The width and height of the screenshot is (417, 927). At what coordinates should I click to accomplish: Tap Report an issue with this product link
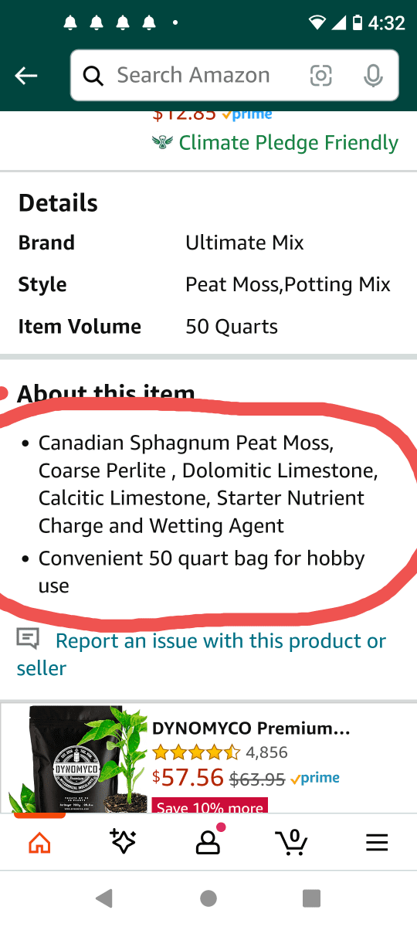tap(202, 654)
